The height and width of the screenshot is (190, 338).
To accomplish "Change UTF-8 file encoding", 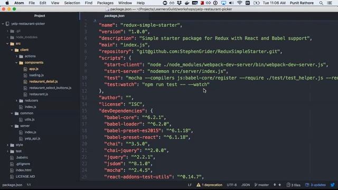I will pyautogui.click(x=232, y=185).
